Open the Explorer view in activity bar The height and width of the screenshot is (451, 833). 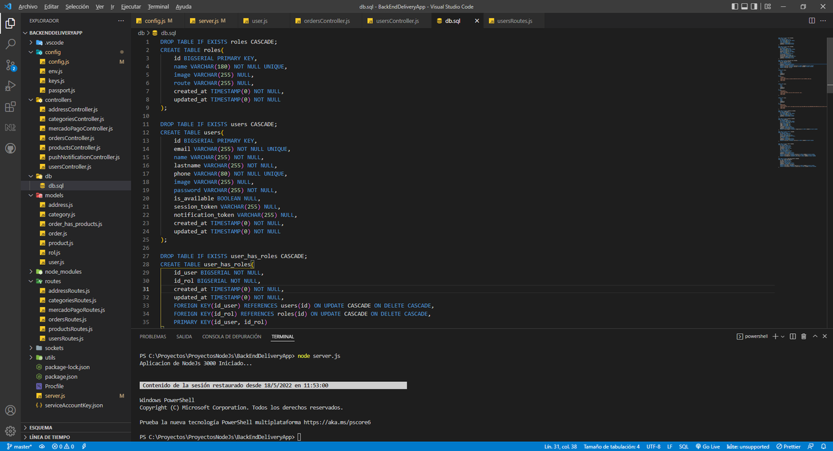click(x=10, y=23)
